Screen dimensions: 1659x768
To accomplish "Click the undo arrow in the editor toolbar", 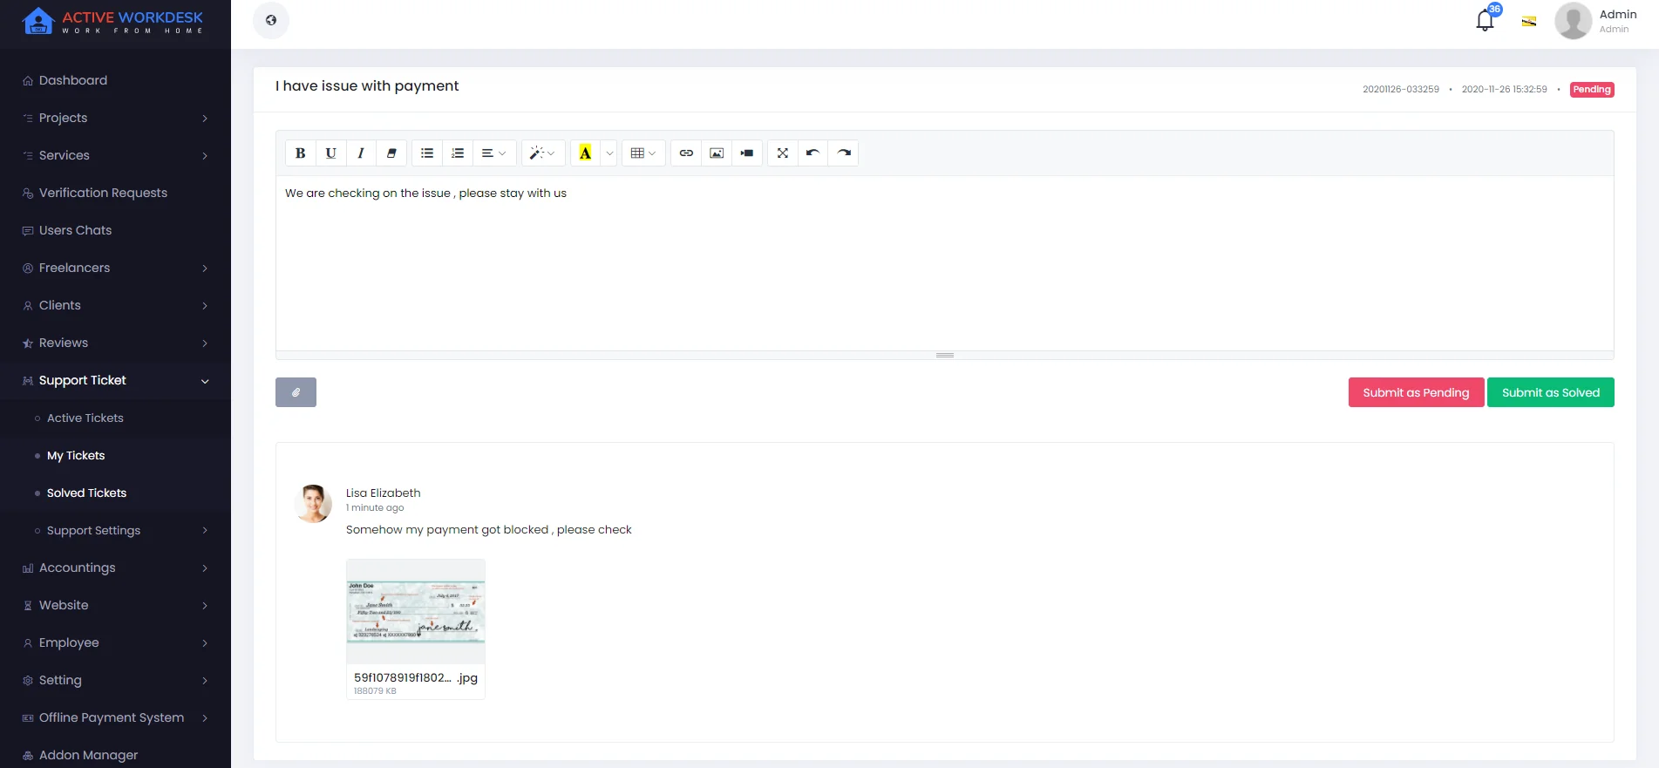I will click(813, 153).
